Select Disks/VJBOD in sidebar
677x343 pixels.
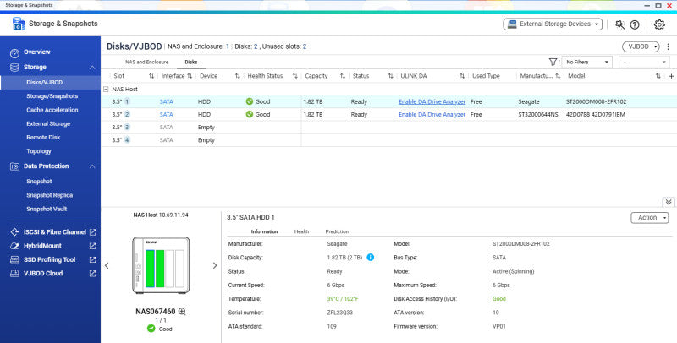[45, 82]
